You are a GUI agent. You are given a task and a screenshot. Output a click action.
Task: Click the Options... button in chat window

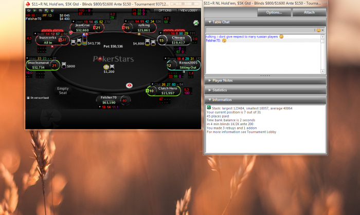tap(274, 12)
